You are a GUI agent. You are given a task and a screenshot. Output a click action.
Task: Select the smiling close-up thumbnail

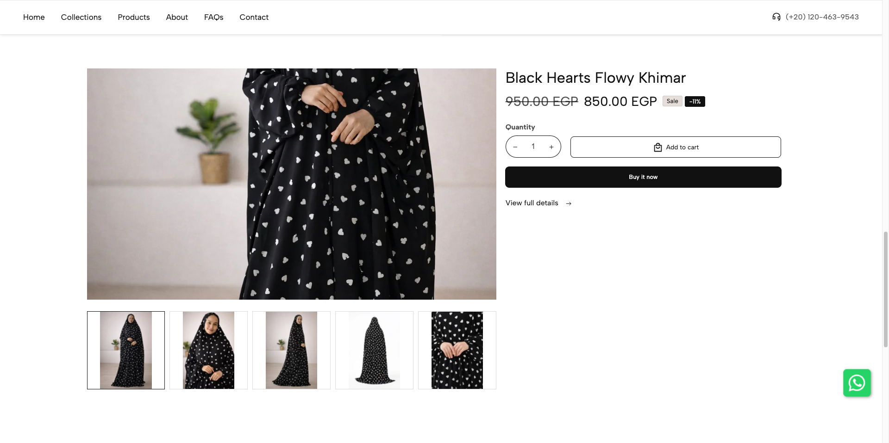point(208,350)
